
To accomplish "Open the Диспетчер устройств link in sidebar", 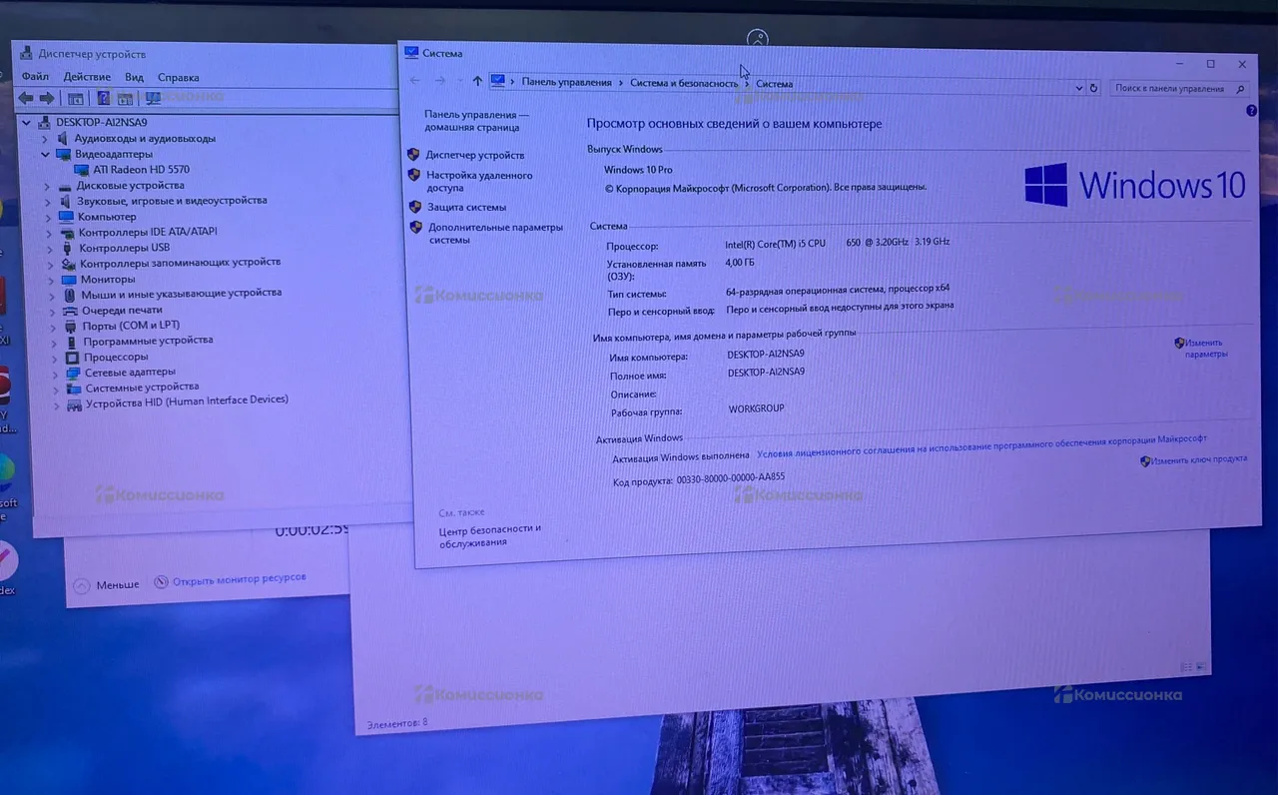I will tap(474, 155).
